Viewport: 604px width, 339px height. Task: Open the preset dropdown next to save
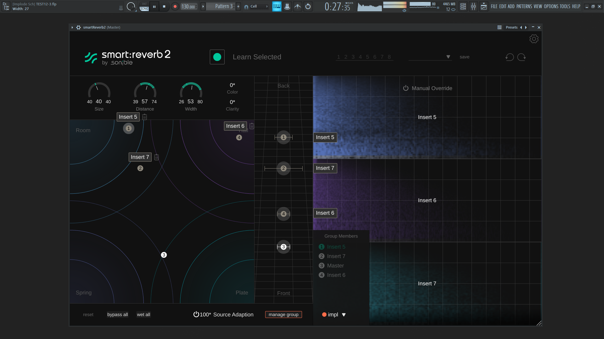[x=430, y=57]
